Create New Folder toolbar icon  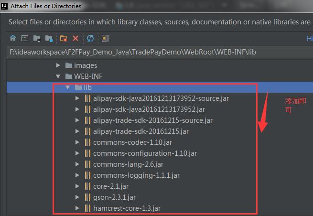pos(64,38)
